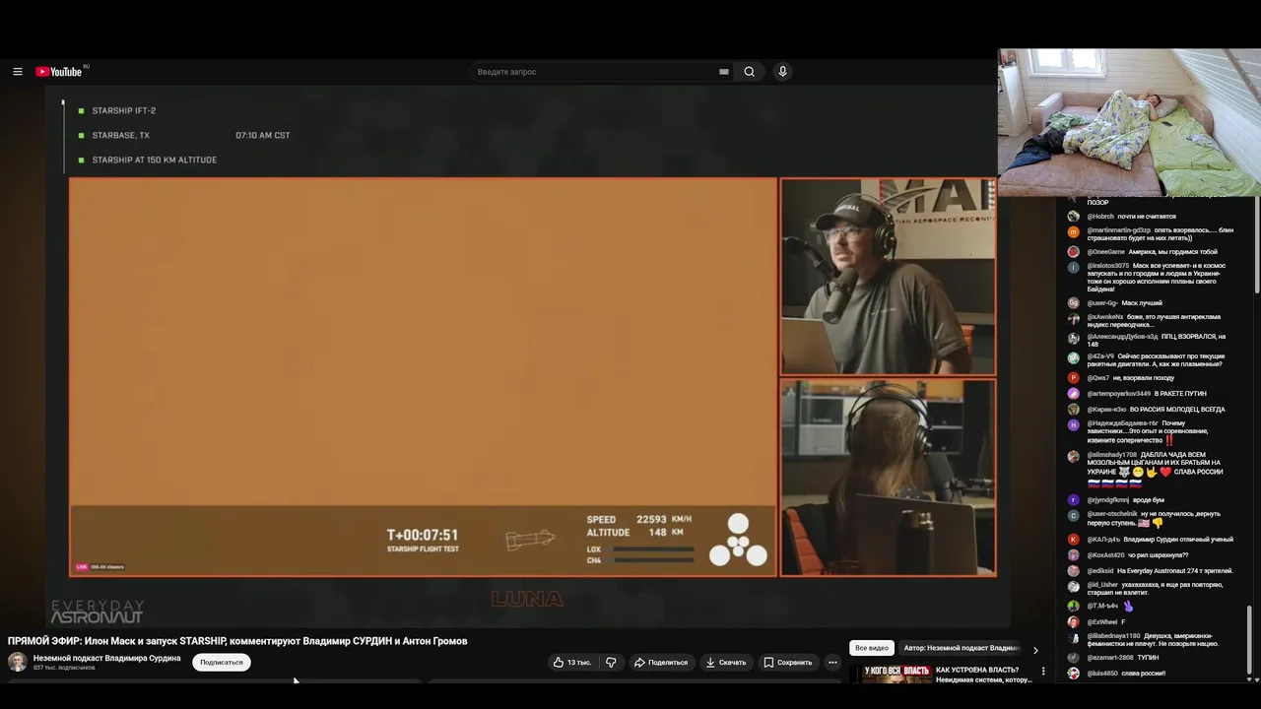Open chat avatar of @Qwa7

coord(1074,378)
